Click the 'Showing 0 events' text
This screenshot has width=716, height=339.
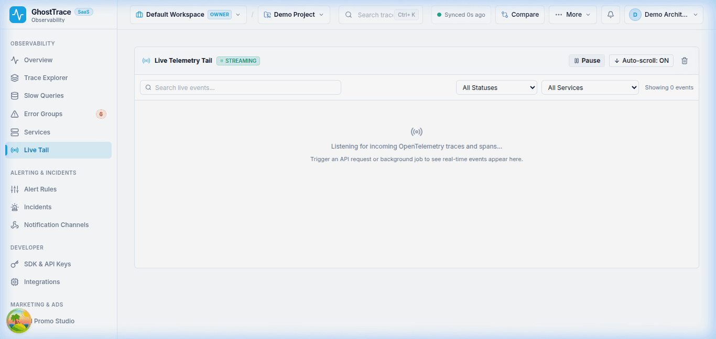[x=669, y=88]
